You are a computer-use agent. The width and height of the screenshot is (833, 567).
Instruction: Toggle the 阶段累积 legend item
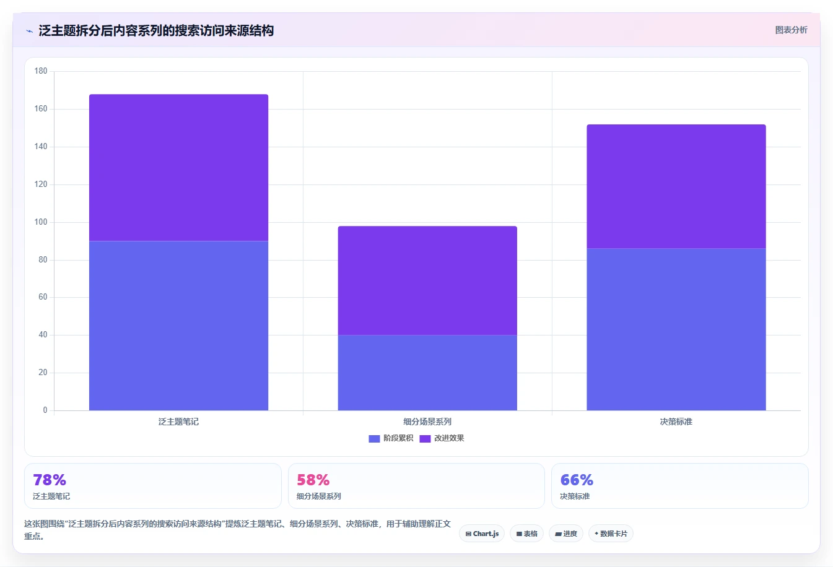(391, 438)
